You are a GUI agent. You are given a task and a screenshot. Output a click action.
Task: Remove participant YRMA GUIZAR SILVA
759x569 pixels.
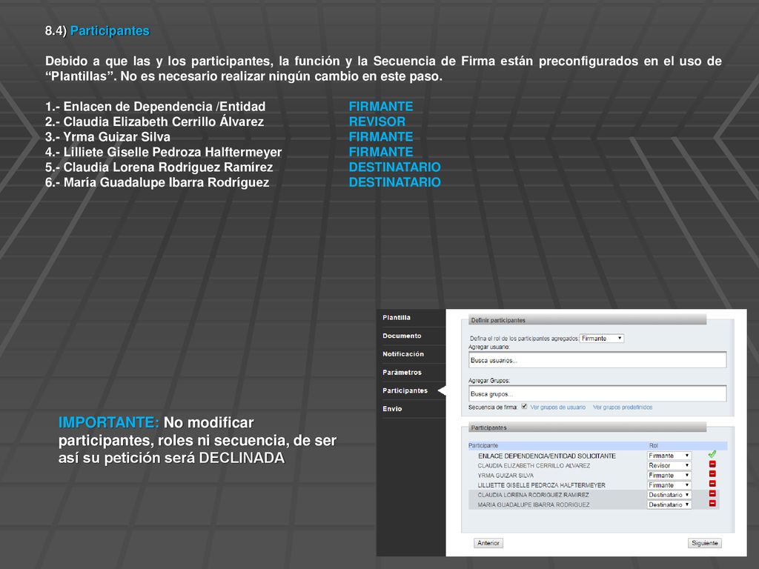[712, 474]
